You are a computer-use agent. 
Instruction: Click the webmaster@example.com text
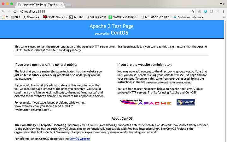pos(32,110)
